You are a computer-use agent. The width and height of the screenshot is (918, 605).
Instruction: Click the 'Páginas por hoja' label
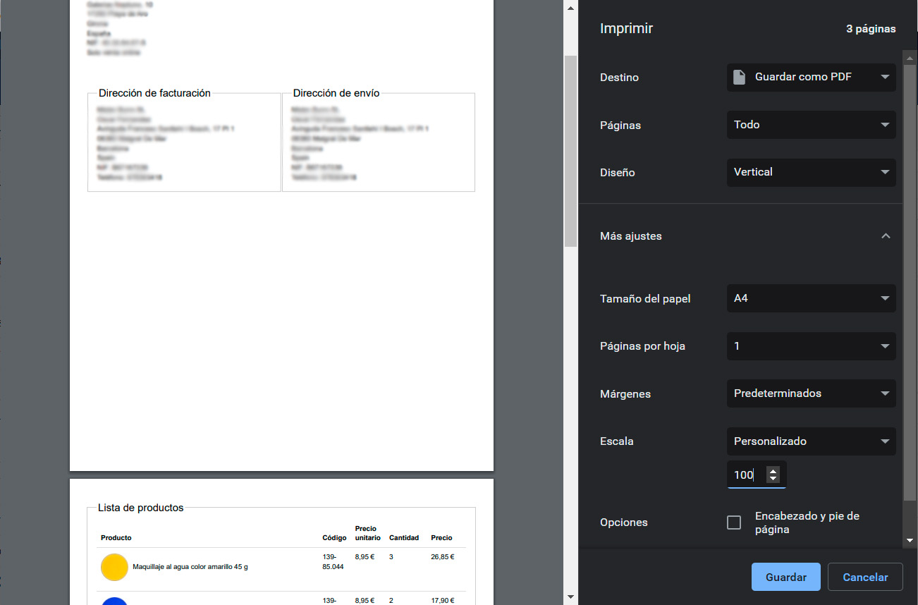pyautogui.click(x=642, y=346)
